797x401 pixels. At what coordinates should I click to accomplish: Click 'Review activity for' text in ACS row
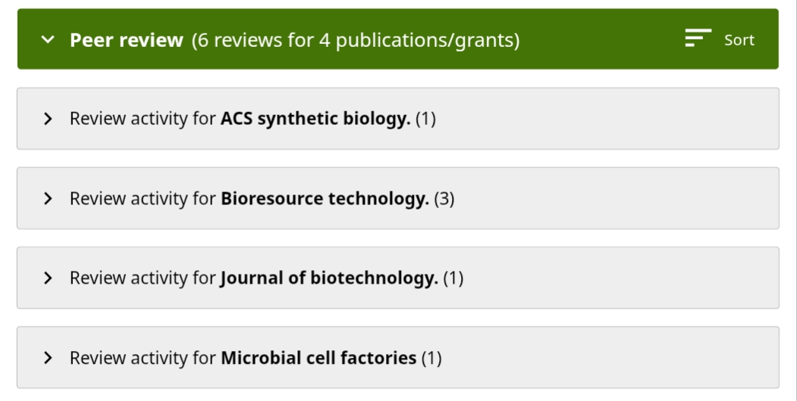point(143,119)
